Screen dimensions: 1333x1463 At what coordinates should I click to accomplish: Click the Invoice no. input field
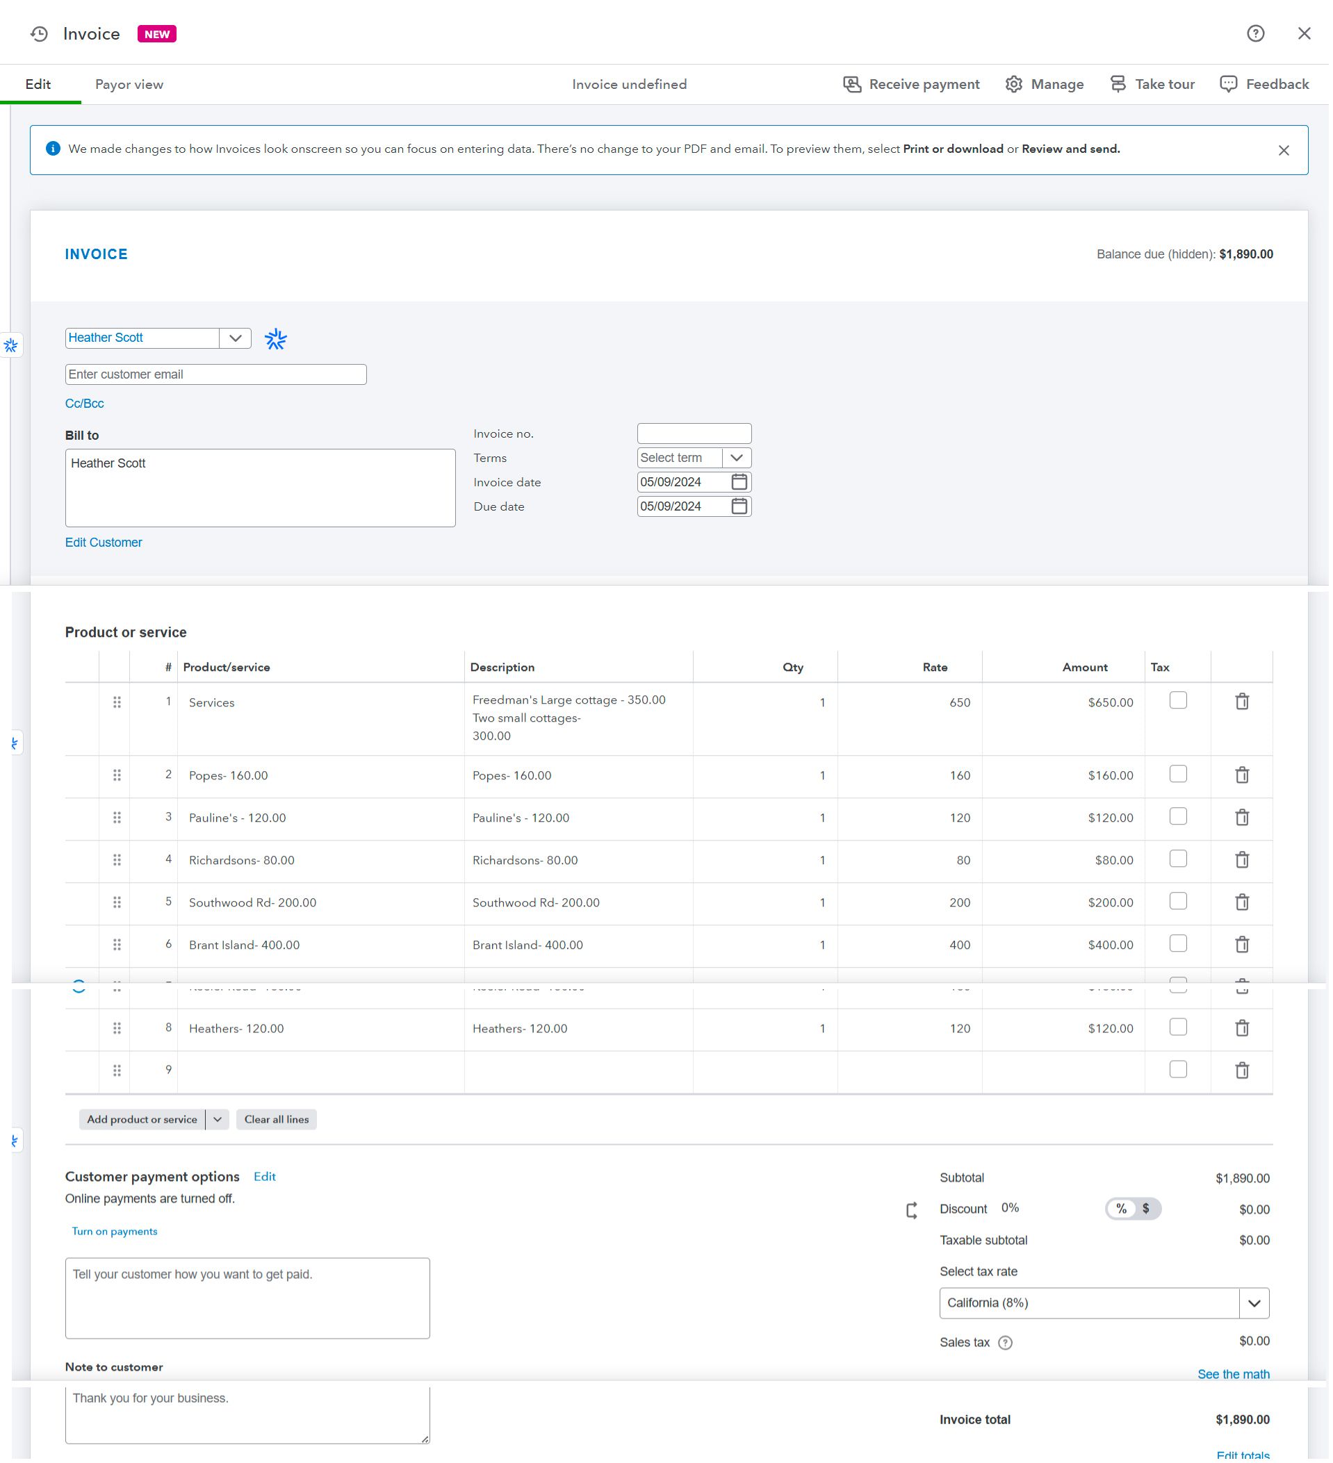click(x=696, y=435)
